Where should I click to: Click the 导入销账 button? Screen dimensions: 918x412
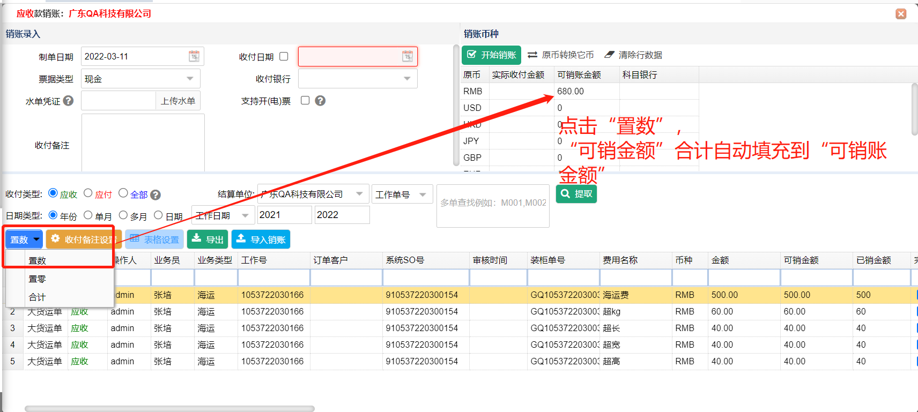coord(261,239)
